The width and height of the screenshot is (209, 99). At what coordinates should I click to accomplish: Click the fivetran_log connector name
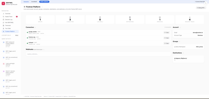coord(32,37)
